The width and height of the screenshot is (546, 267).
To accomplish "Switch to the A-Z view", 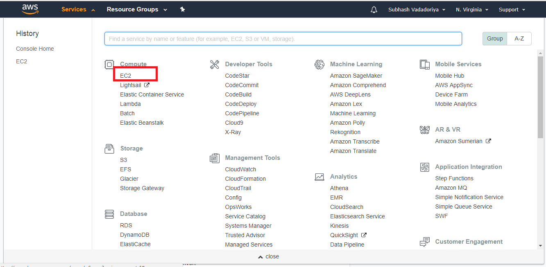I will [519, 38].
